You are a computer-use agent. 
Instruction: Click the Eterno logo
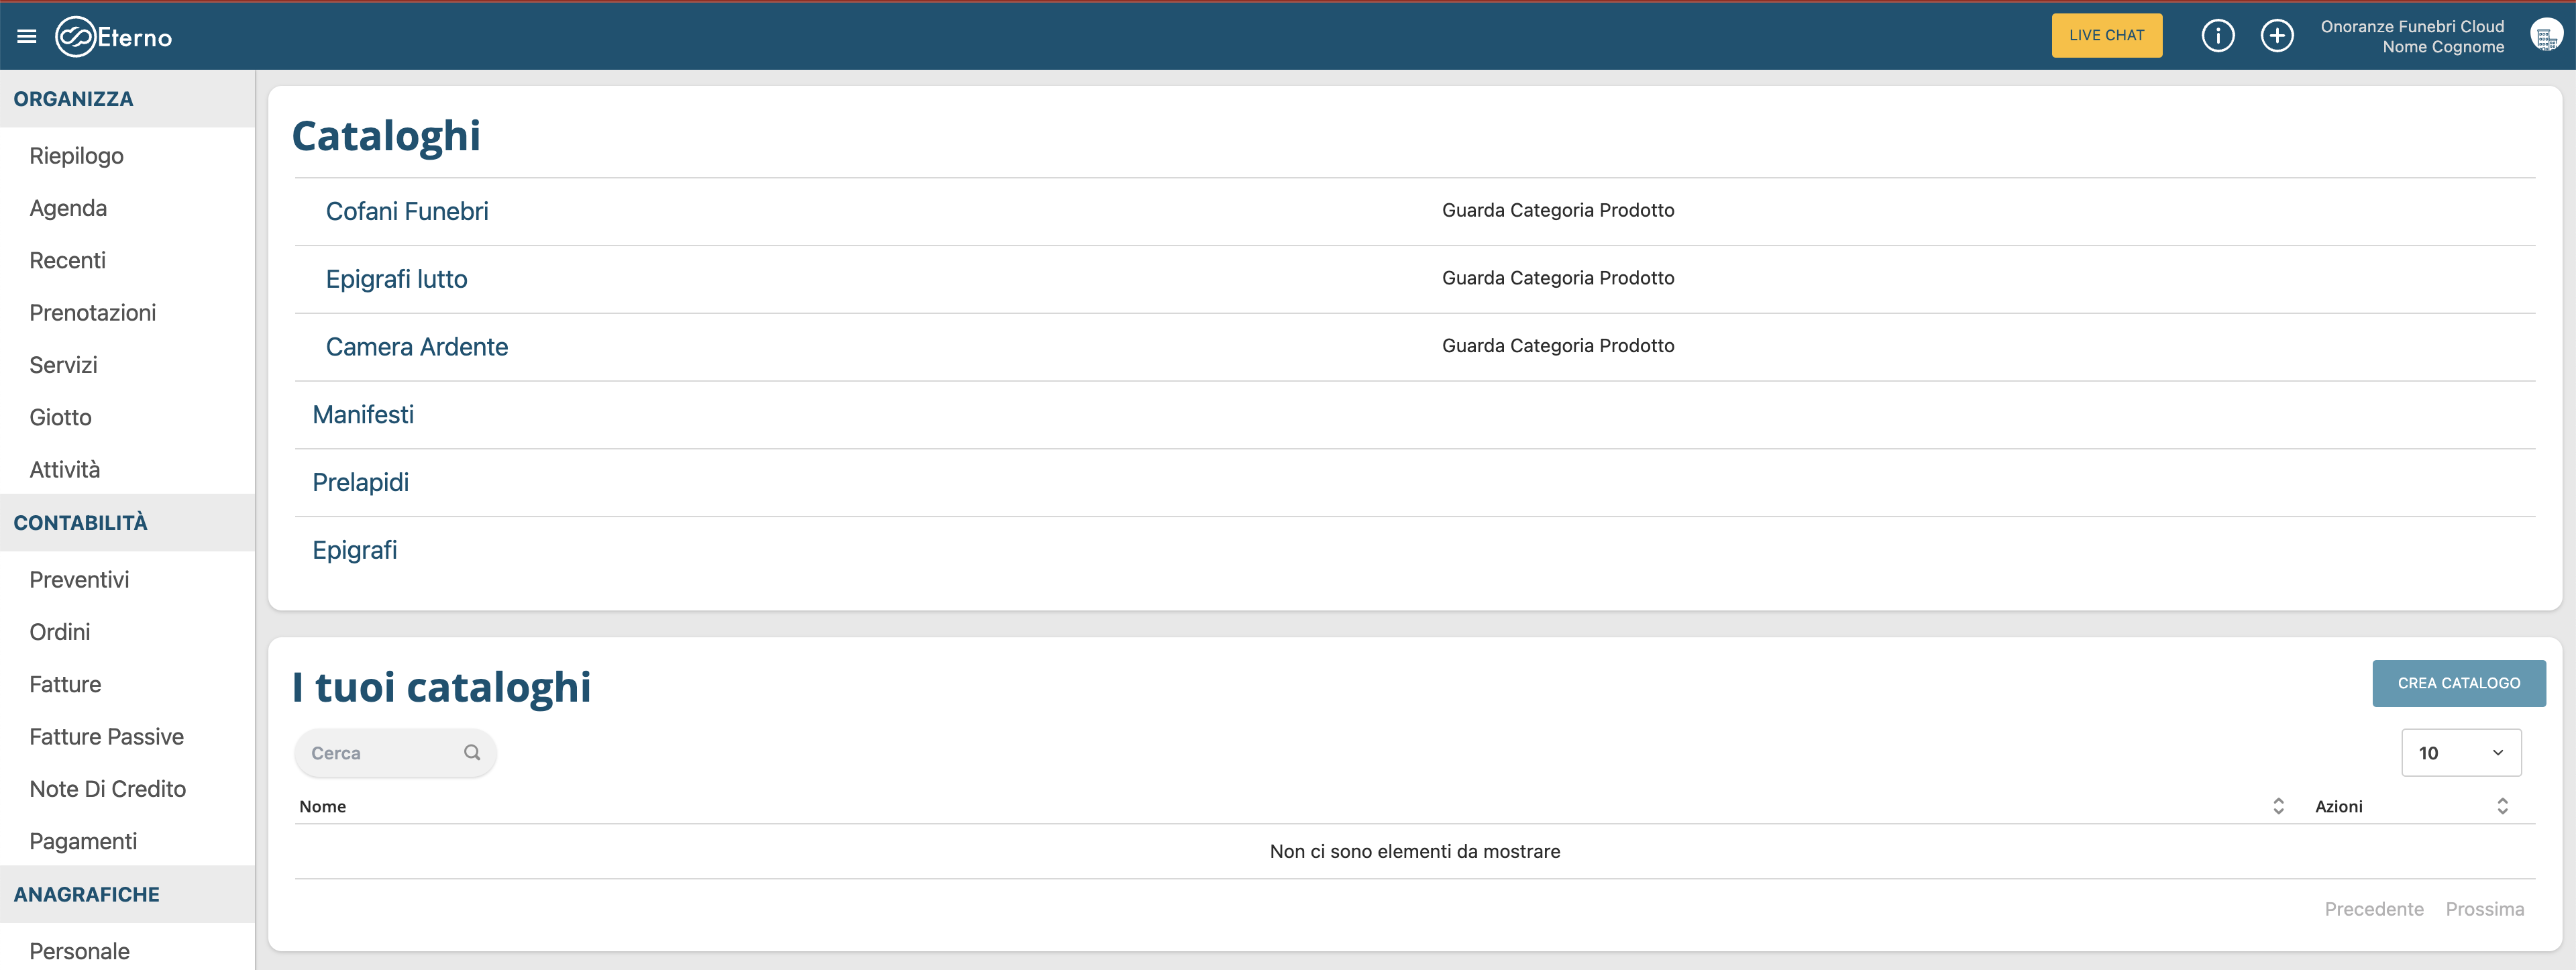click(113, 37)
